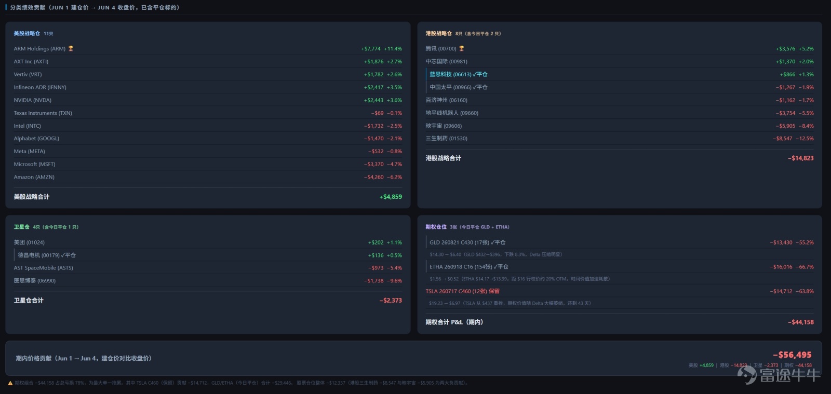Select the 期权仓位 section title
Screen dimensions: 831x394
point(436,227)
